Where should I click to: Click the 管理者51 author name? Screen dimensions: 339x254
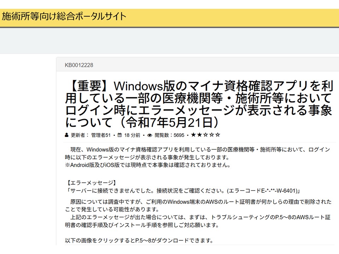click(x=101, y=135)
